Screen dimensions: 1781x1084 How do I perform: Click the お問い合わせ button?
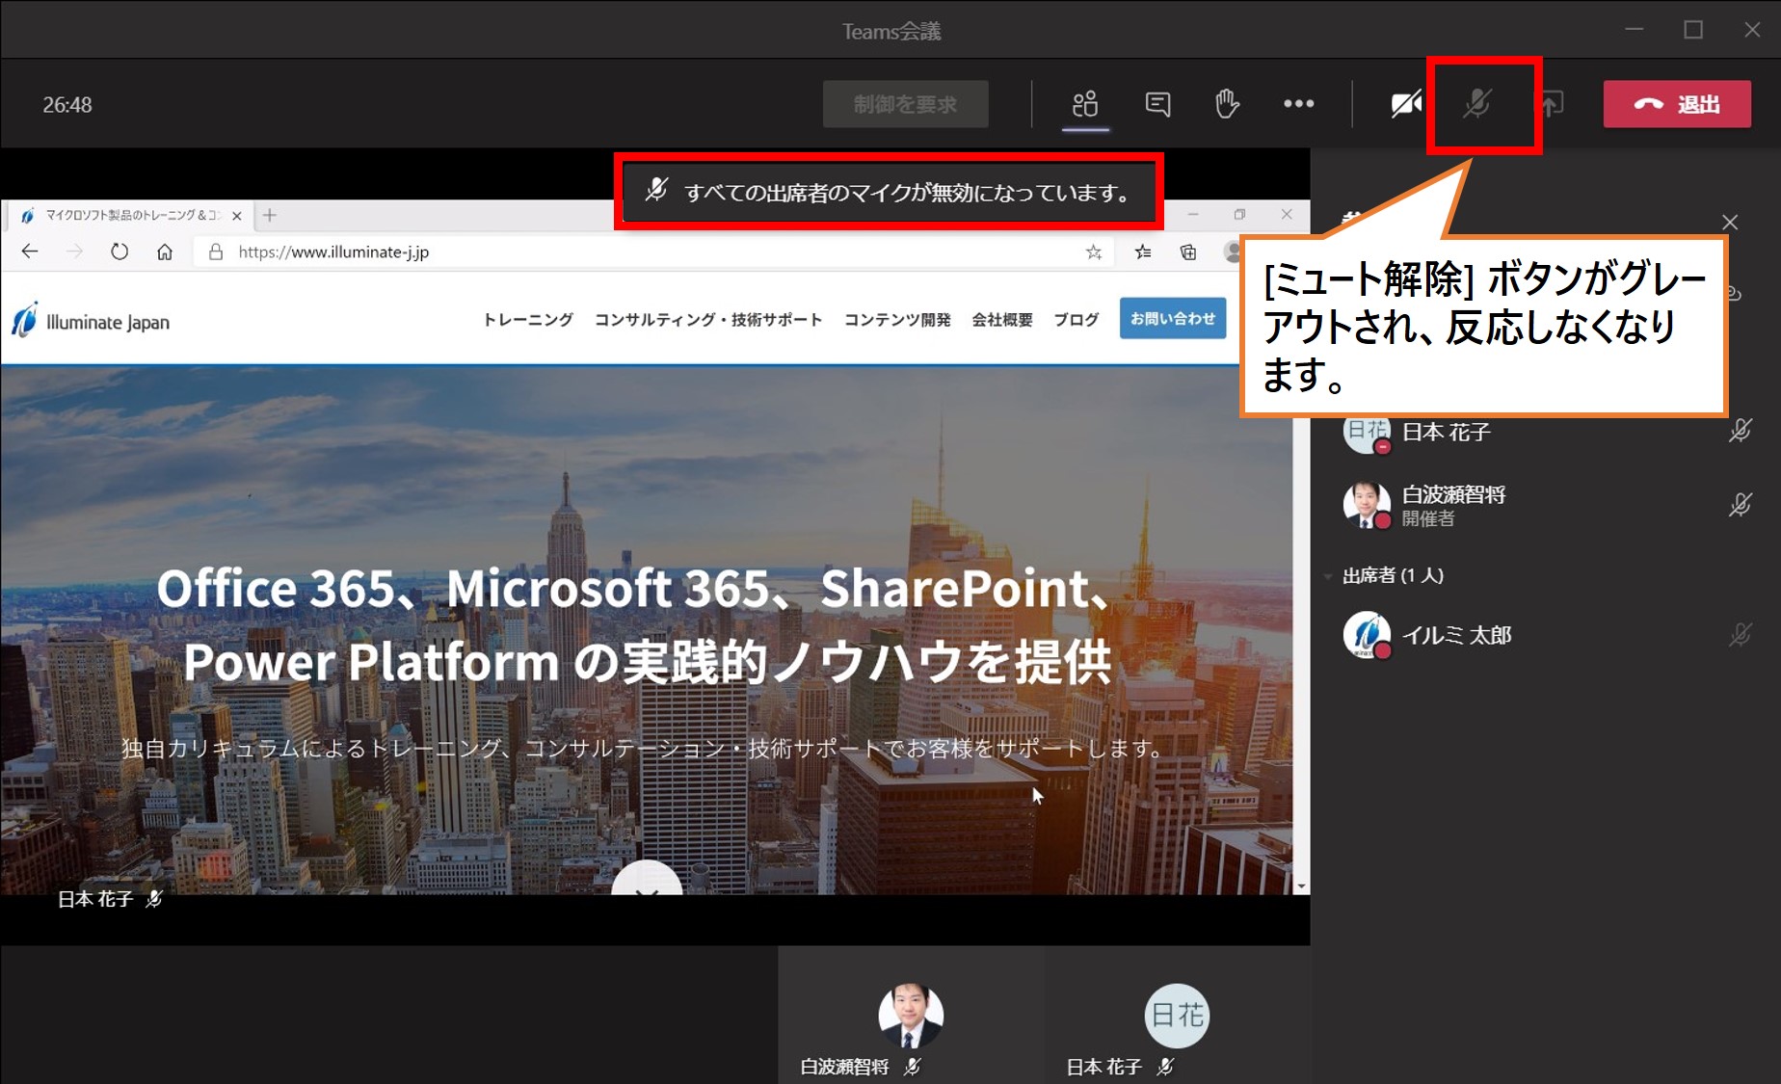[x=1173, y=318]
